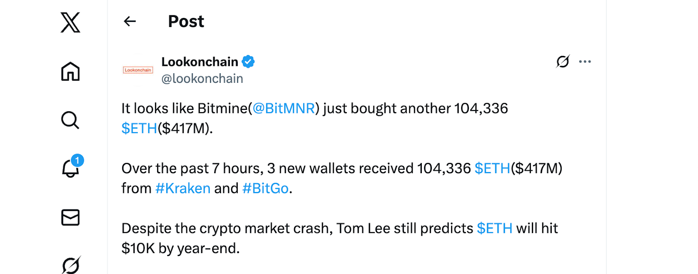698x274 pixels.
Task: Open the #Kraken hashtag
Action: click(x=183, y=188)
